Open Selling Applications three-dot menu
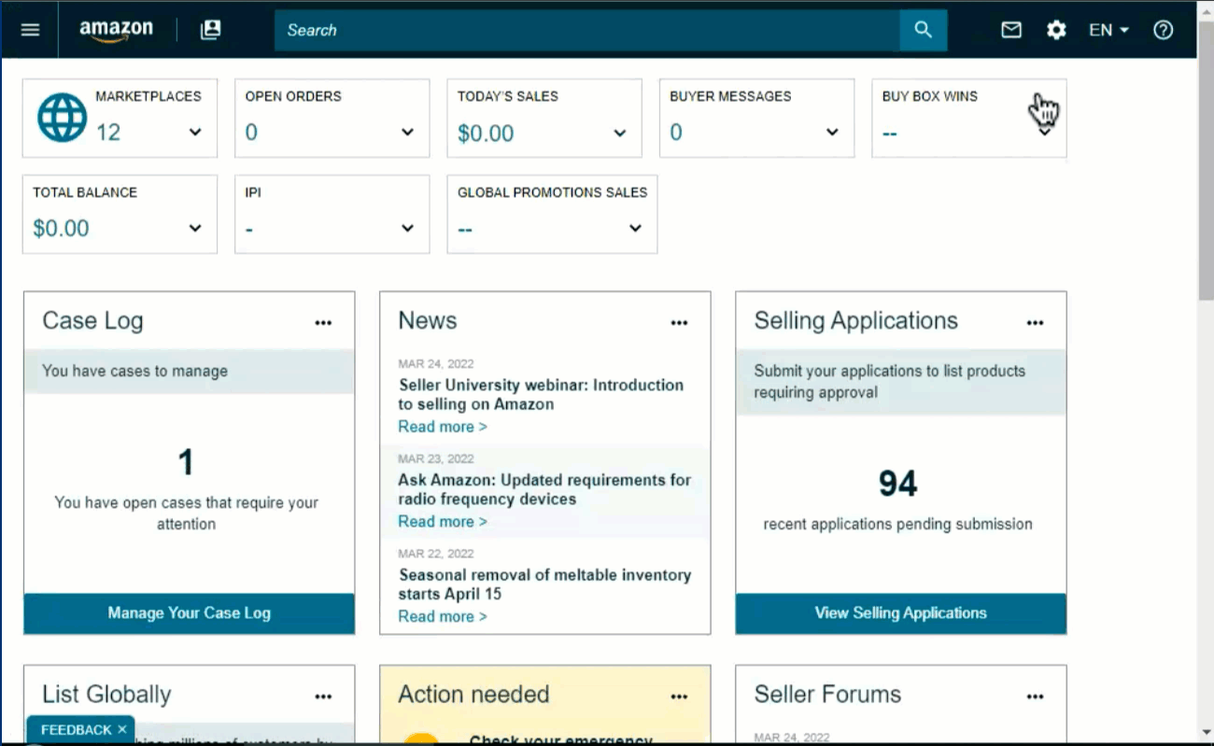 (x=1035, y=323)
